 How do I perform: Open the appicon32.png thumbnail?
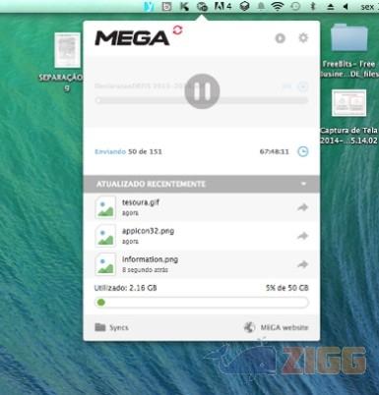[105, 236]
